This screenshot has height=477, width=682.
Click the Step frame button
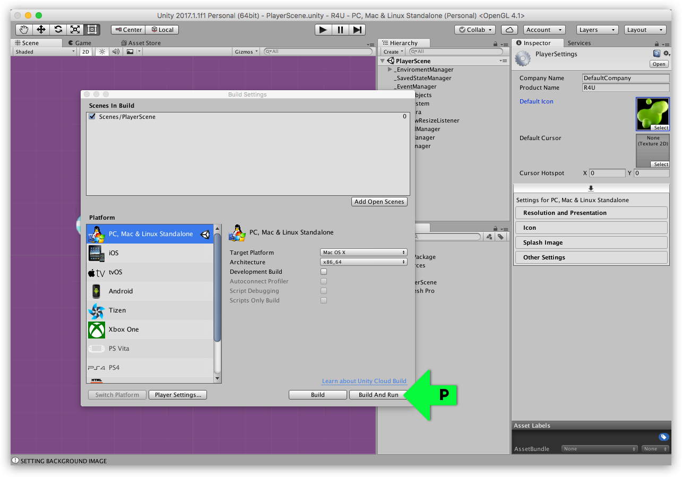[x=358, y=30]
